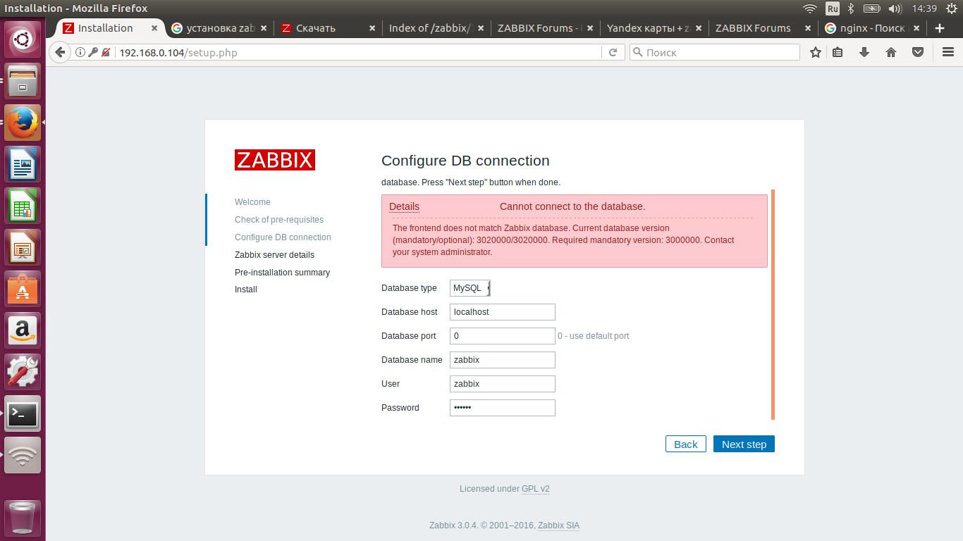Click Check of pre-requisites step
Viewport: 963px width, 541px height.
pos(279,220)
